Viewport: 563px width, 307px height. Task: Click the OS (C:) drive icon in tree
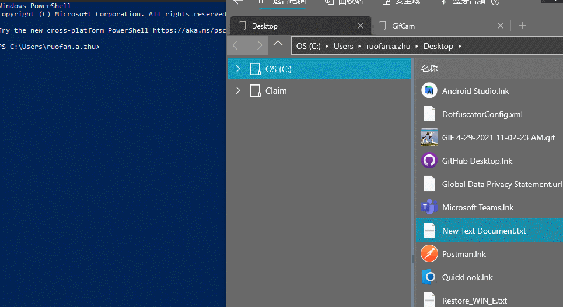tap(256, 69)
